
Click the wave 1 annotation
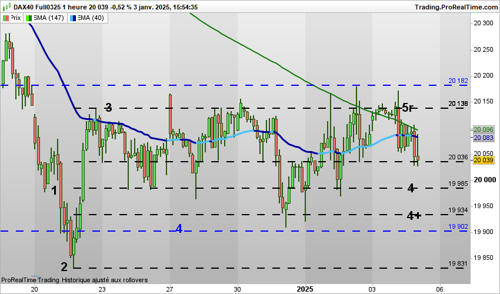54,191
